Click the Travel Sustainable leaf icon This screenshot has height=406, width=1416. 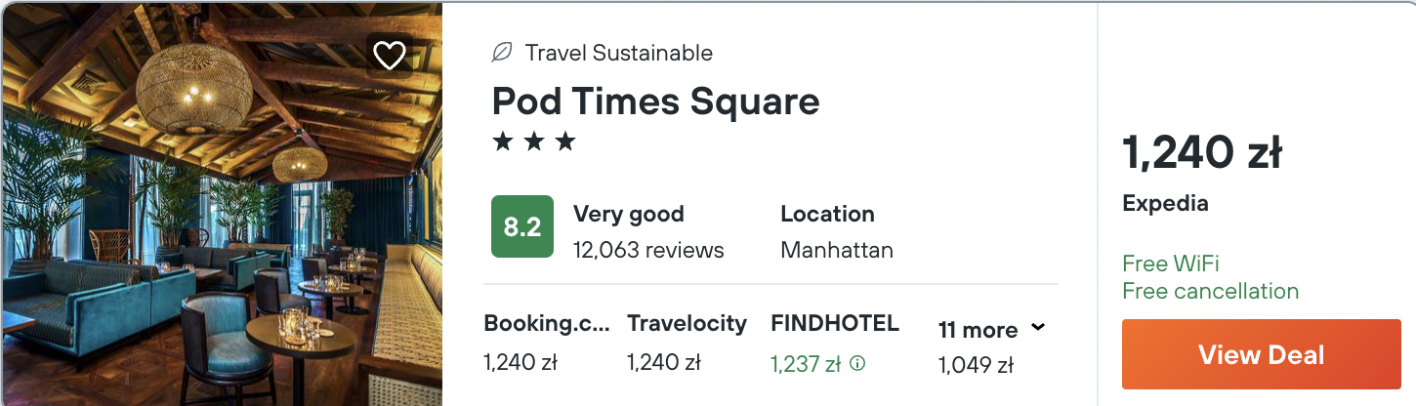502,53
